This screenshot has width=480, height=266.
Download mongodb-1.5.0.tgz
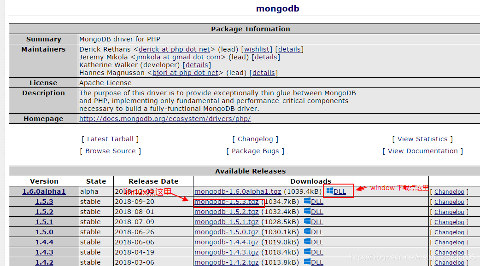click(227, 232)
